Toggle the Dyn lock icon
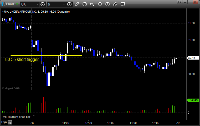 (x=10, y=122)
